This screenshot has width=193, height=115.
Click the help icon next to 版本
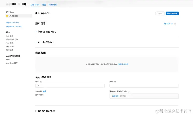click(41, 82)
